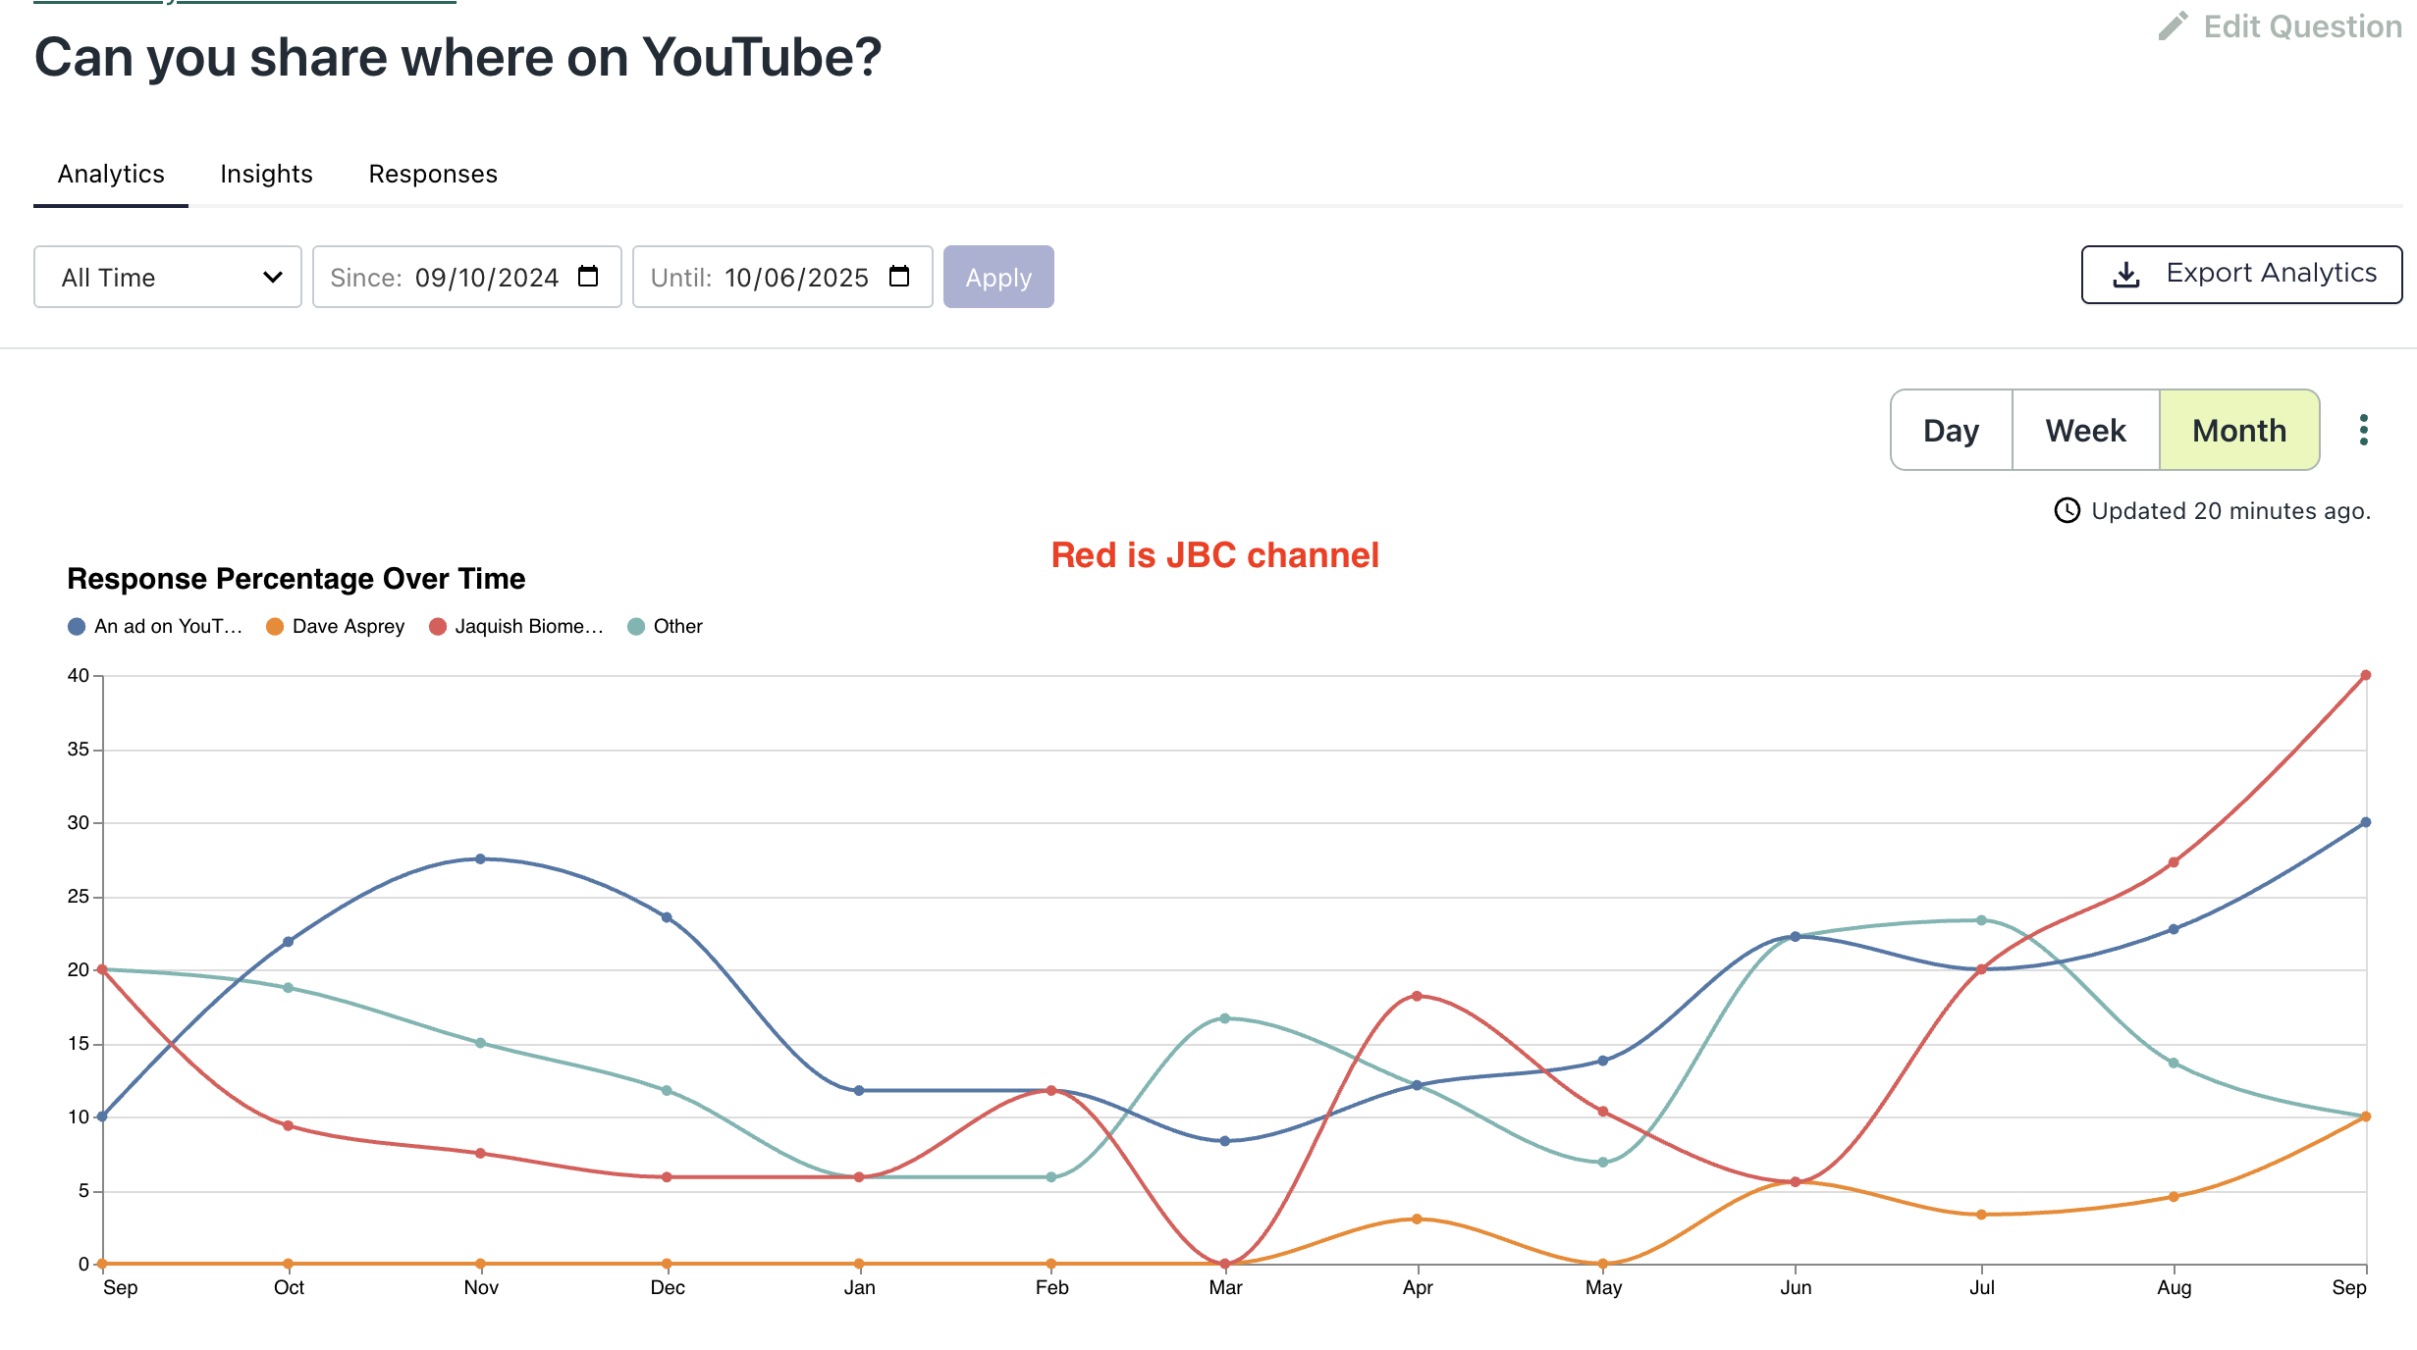Click the chevron on the All Time selector
This screenshot has width=2417, height=1350.
pos(273,277)
